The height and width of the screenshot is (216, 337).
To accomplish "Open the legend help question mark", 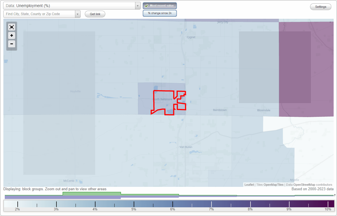I will (x=334, y=195).
